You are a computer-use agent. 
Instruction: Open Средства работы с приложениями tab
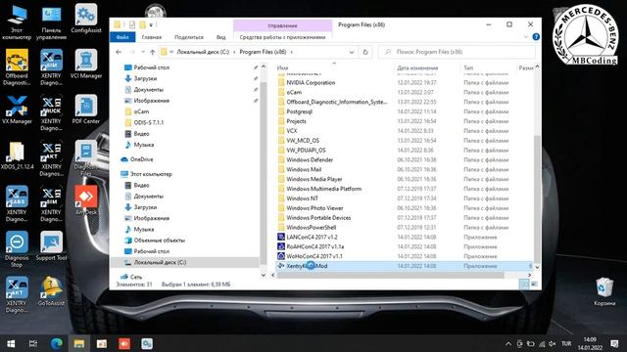(x=282, y=37)
